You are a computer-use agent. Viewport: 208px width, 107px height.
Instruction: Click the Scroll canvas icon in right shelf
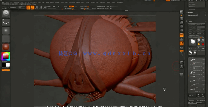pos(181,18)
